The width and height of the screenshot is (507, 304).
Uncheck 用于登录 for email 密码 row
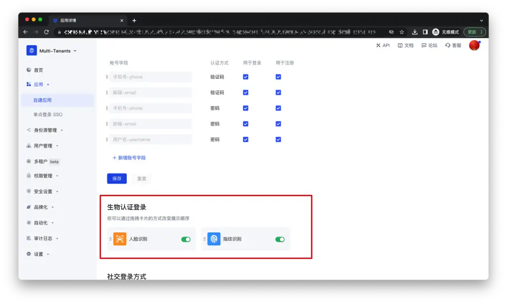(x=246, y=124)
